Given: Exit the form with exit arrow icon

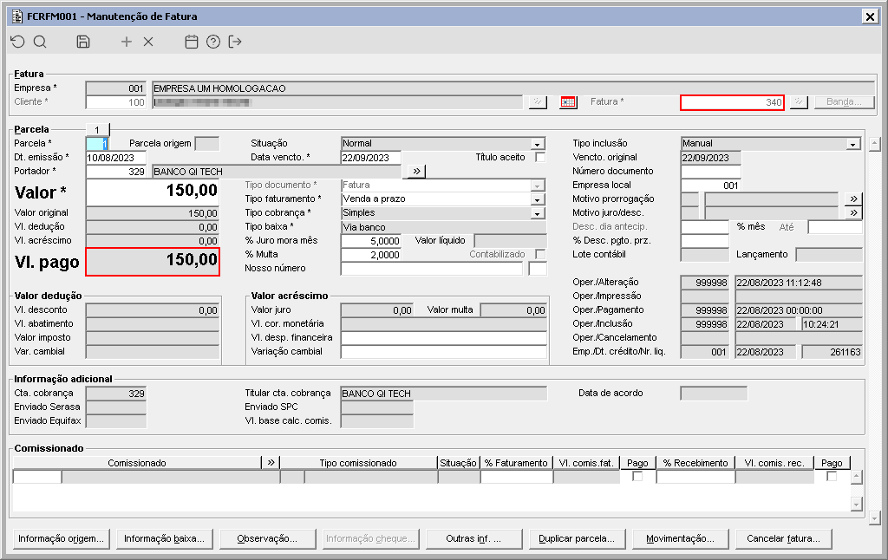Looking at the screenshot, I should [235, 42].
